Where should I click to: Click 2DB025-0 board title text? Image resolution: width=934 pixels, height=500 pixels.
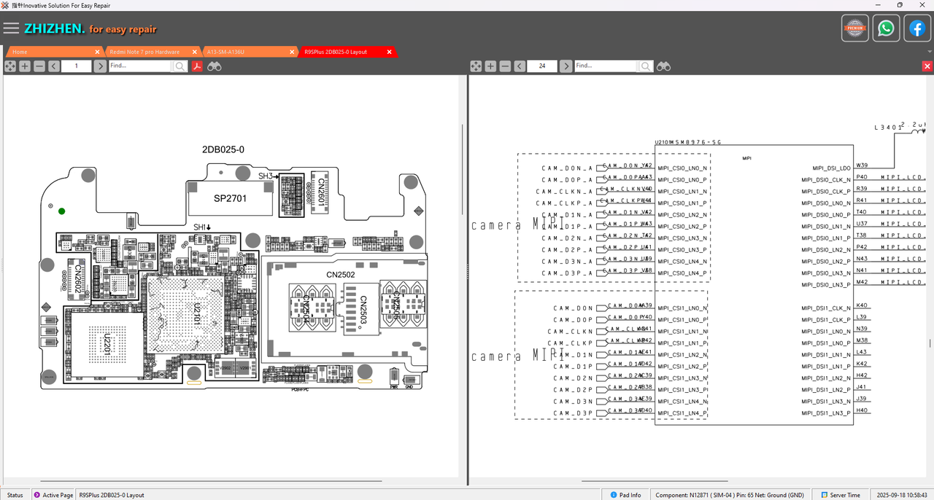[x=223, y=149]
